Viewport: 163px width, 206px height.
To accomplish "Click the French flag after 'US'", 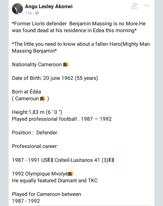I will click(x=51, y=160).
